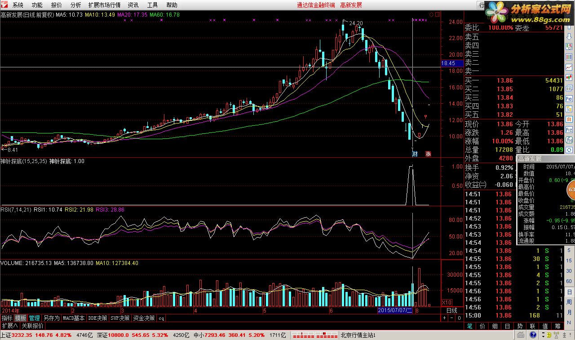Screen dimensions: 575x340
Task: Select the 值 value tab
Action: tap(545, 326)
